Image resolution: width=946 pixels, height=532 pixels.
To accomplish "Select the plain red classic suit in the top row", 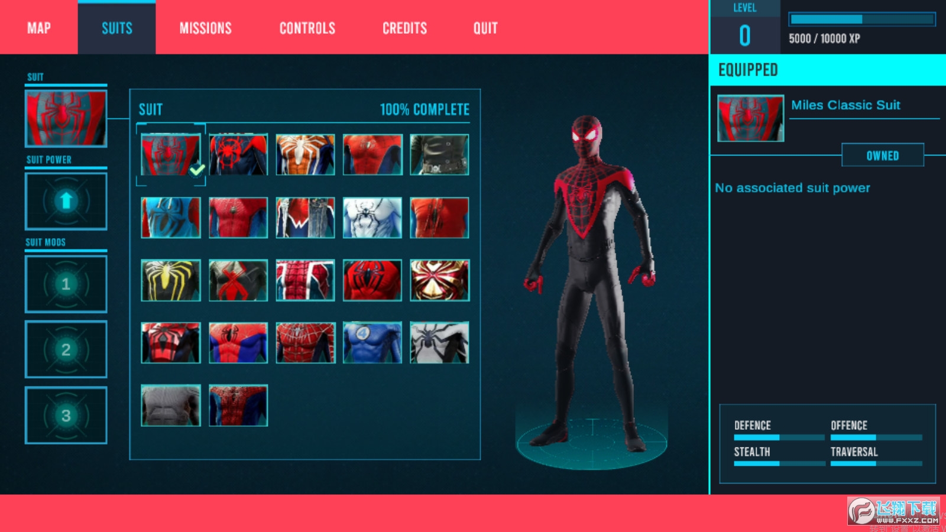I will coord(372,155).
